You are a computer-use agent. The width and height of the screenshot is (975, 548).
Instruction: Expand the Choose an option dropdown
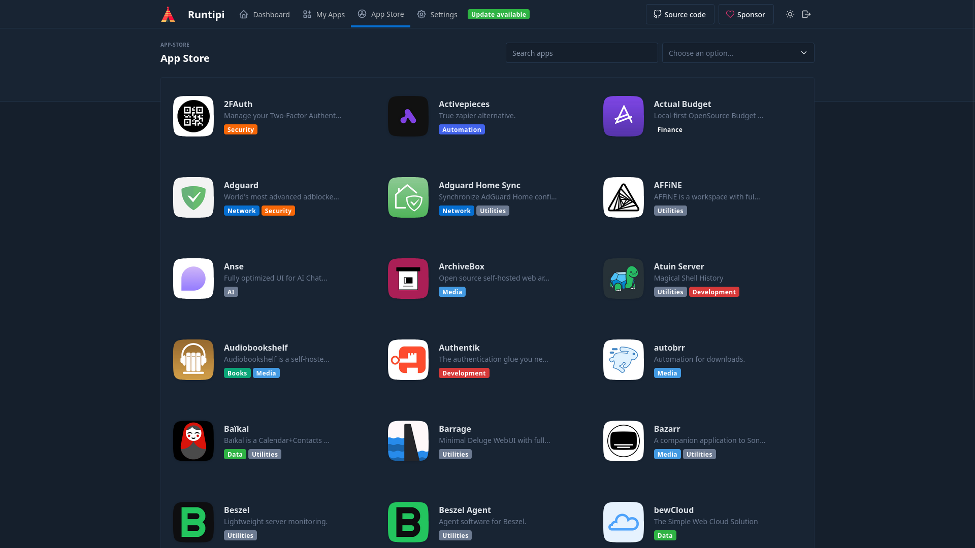point(738,53)
